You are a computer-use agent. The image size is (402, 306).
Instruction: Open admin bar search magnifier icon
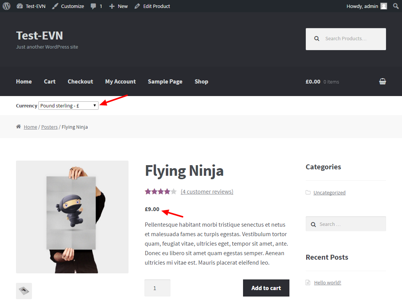[x=396, y=6]
